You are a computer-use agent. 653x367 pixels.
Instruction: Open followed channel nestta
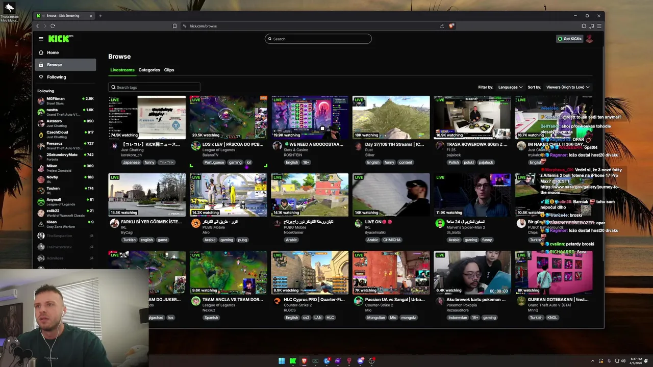pos(65,112)
